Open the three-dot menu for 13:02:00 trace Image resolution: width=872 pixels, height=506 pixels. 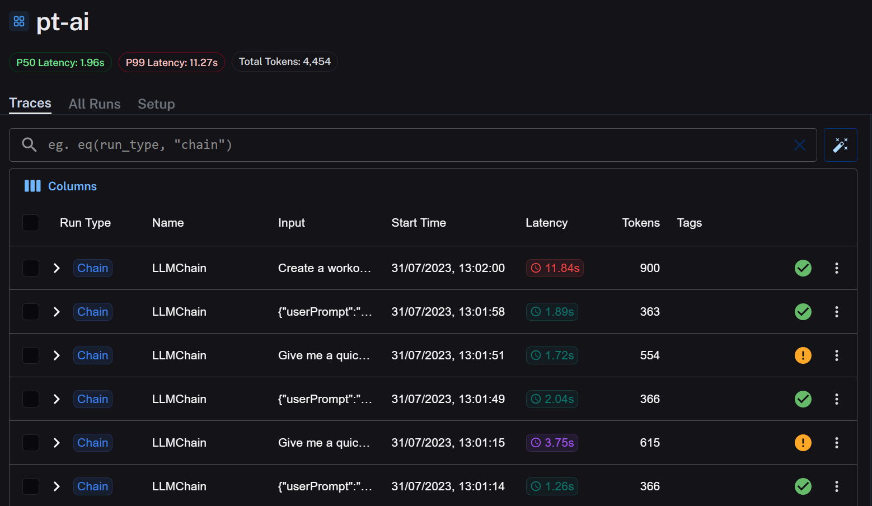pos(836,268)
